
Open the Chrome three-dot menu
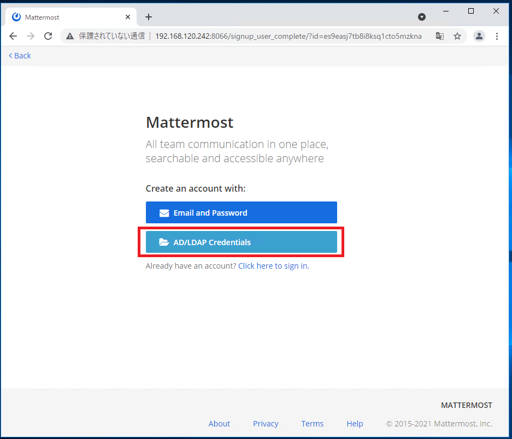[497, 36]
